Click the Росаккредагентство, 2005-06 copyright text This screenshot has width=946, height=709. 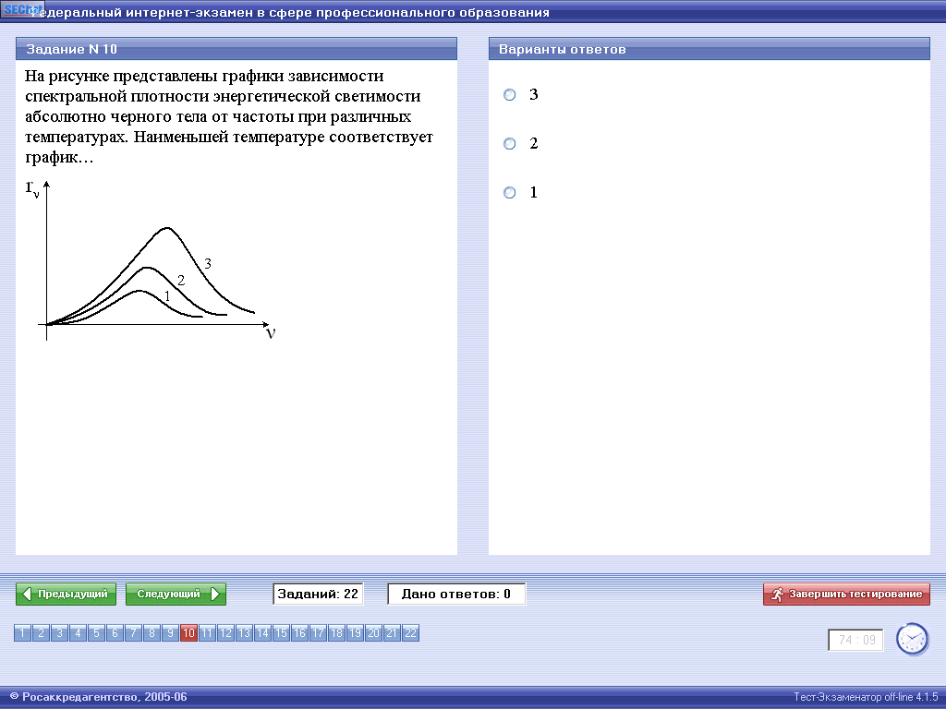[99, 697]
